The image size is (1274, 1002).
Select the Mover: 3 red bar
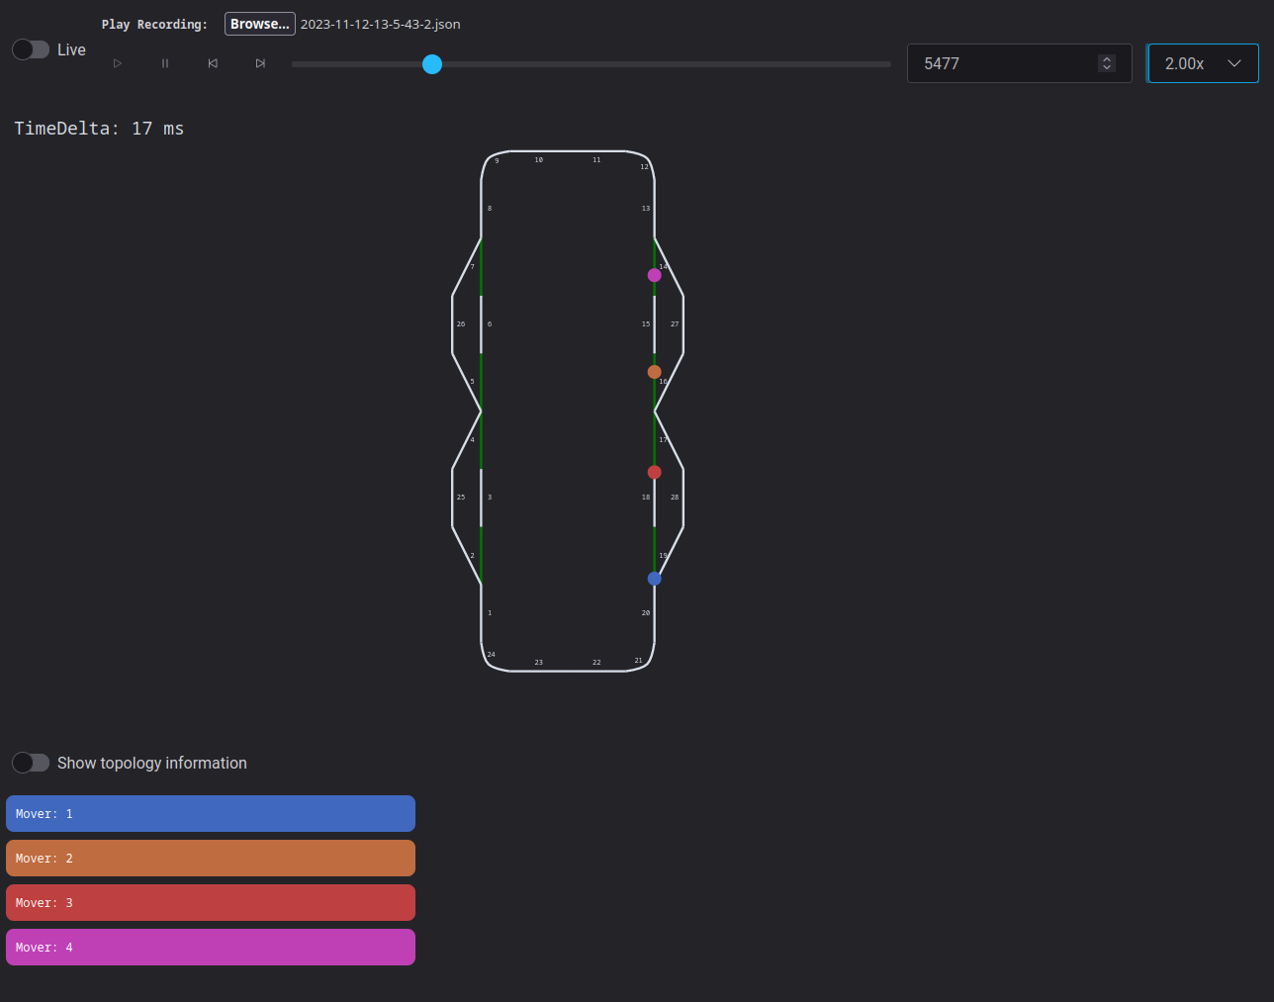click(211, 902)
